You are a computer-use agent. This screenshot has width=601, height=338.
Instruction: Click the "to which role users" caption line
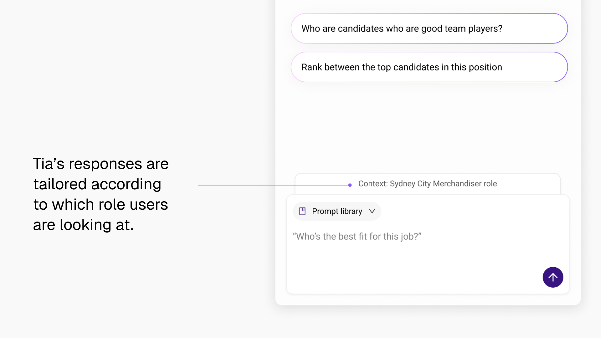[100, 204]
